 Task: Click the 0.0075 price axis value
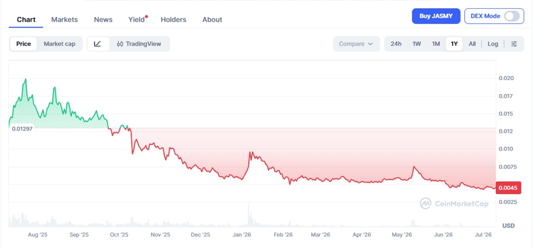(x=508, y=167)
